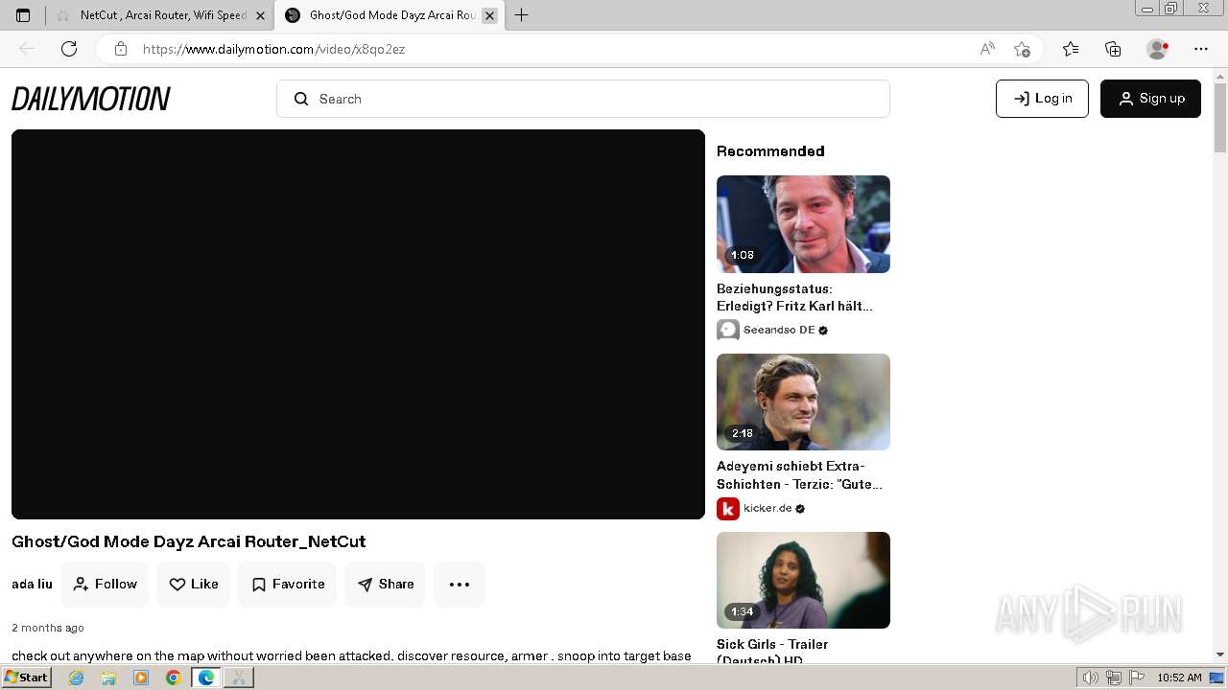
Task: Add this page to favorites
Action: click(x=1022, y=49)
